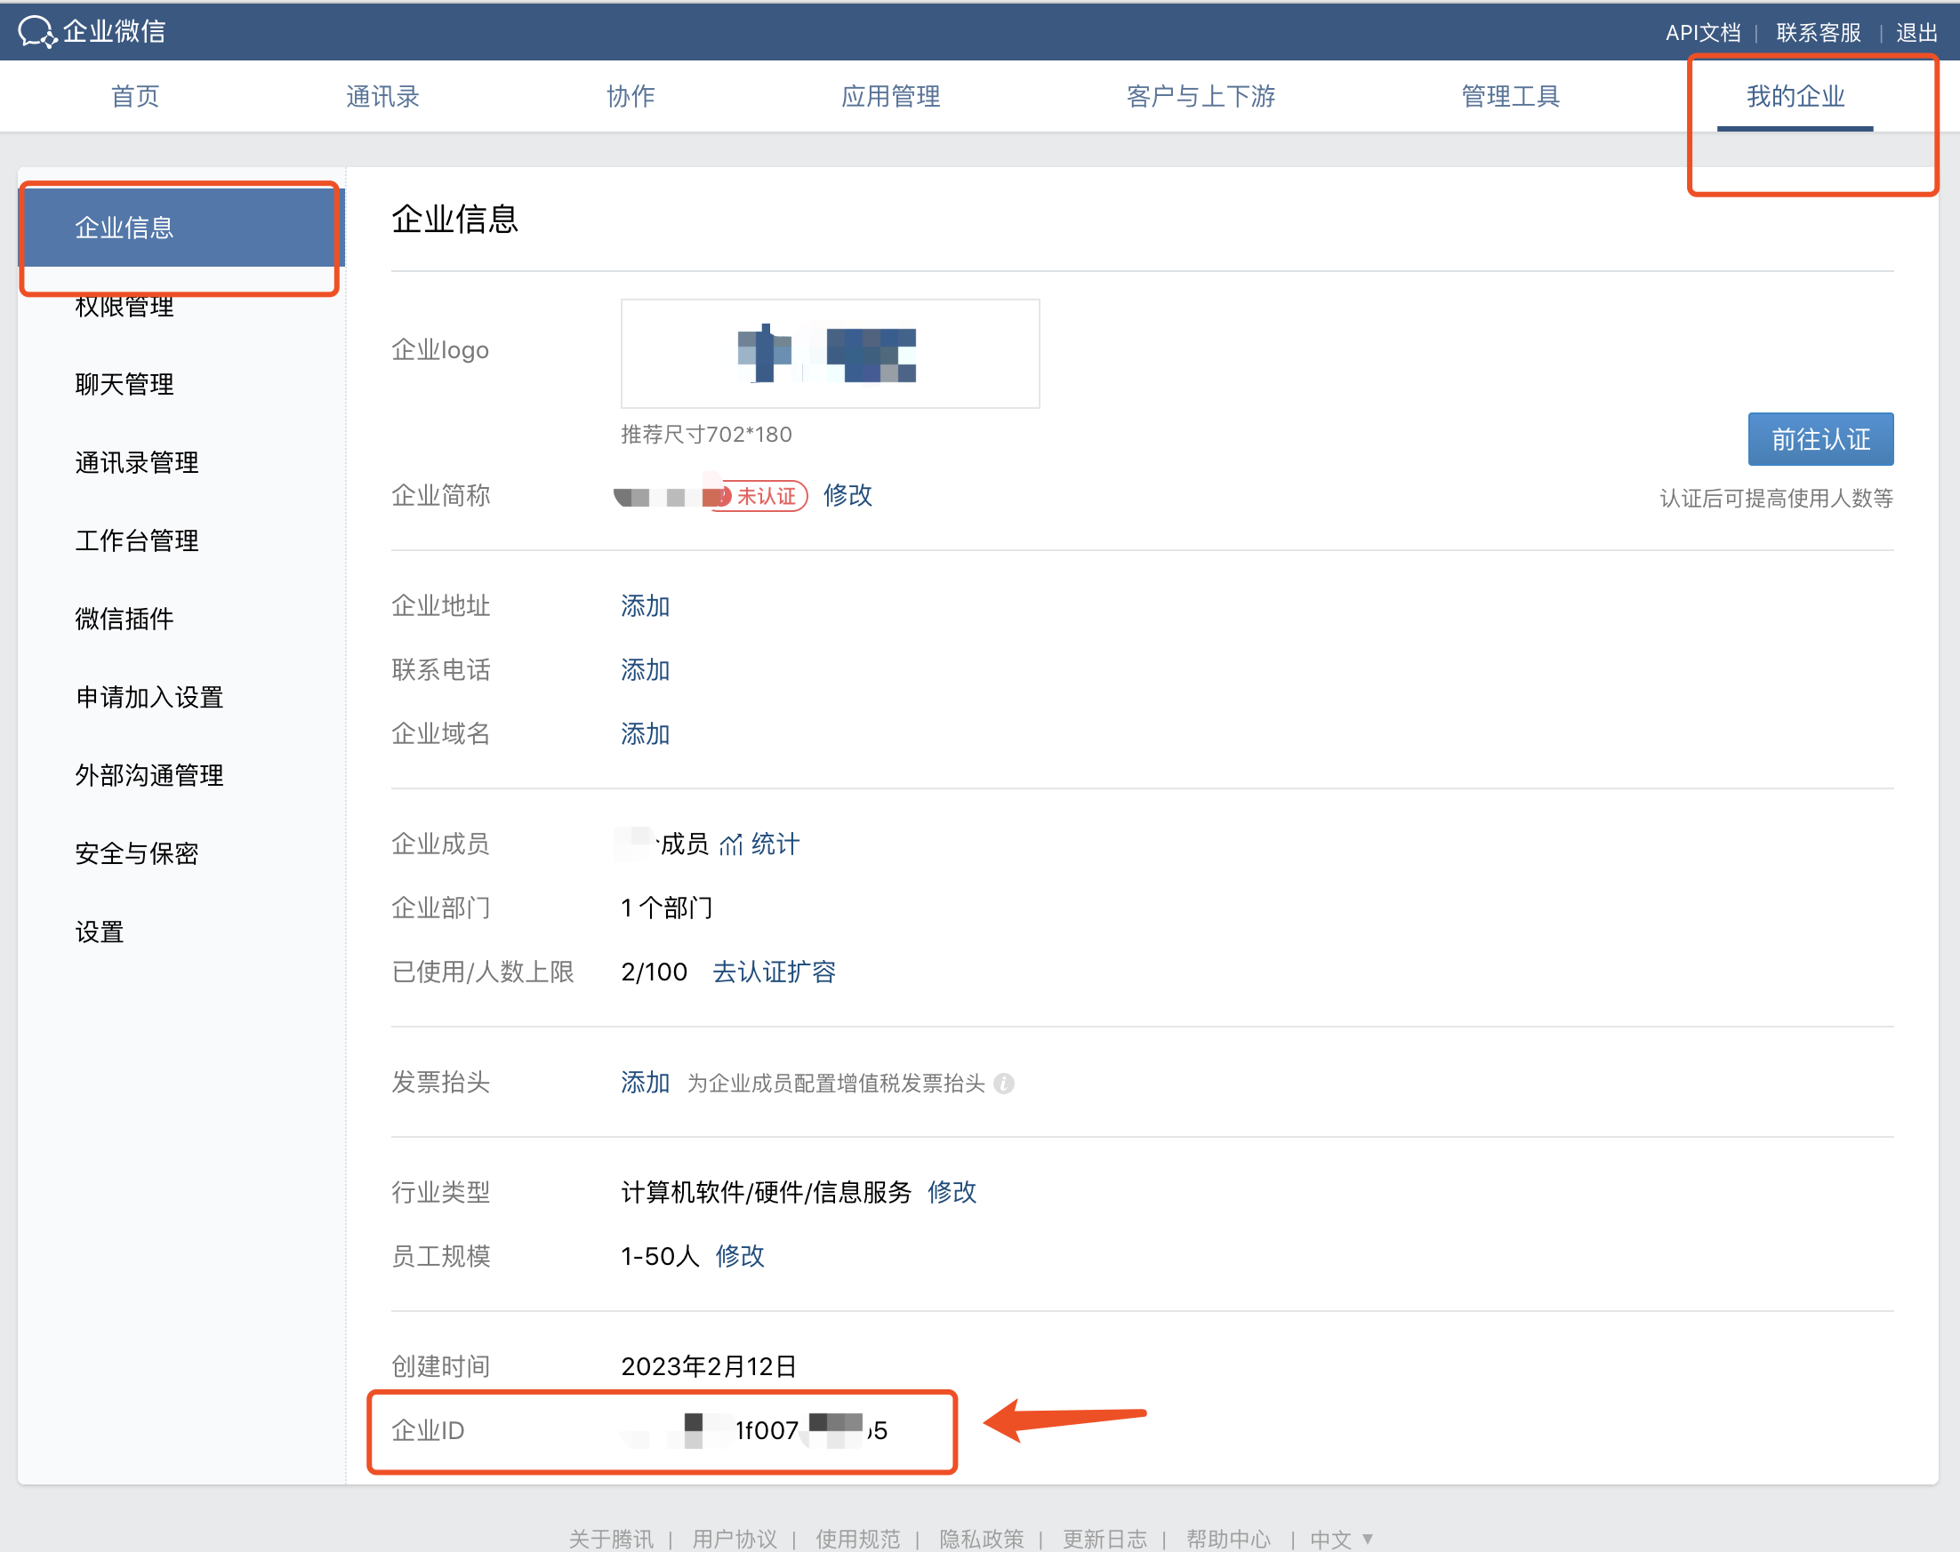Switch to the 通讯录 tab
The image size is (1960, 1552).
pyautogui.click(x=382, y=96)
